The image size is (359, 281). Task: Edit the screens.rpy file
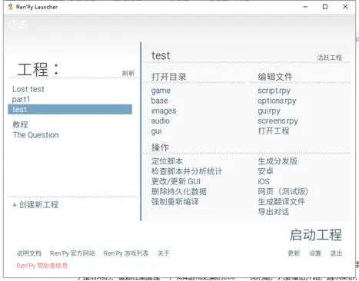(x=278, y=121)
